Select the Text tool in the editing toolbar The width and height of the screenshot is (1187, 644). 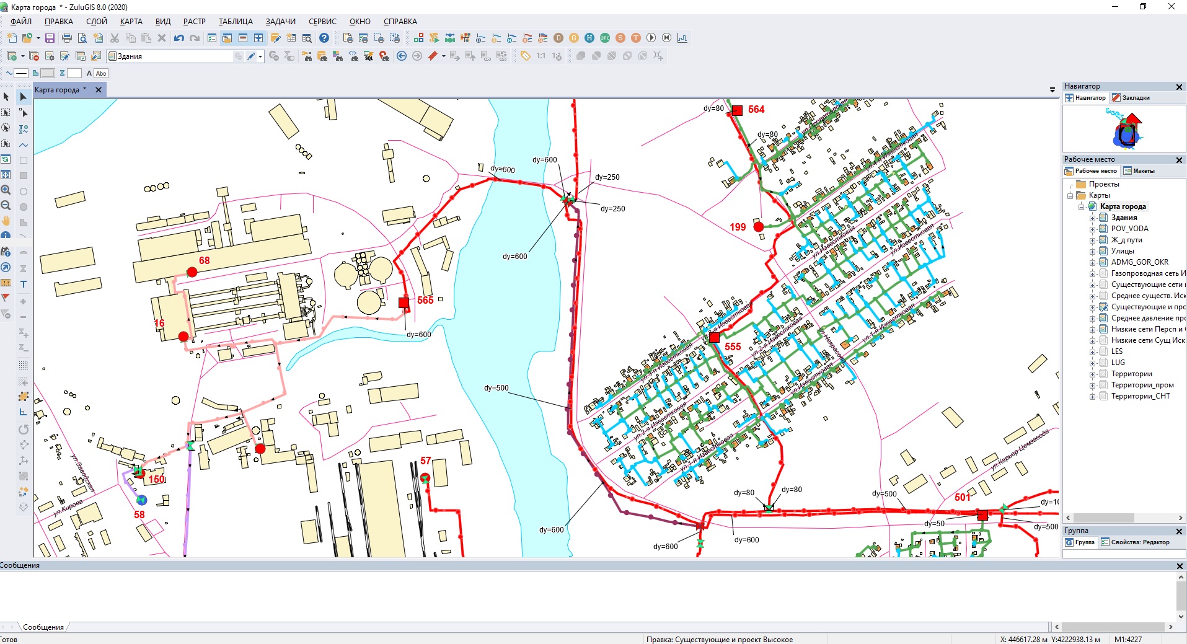(24, 285)
